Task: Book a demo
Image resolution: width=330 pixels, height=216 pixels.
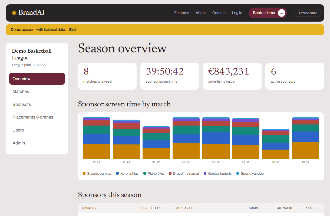Action: pos(268,13)
